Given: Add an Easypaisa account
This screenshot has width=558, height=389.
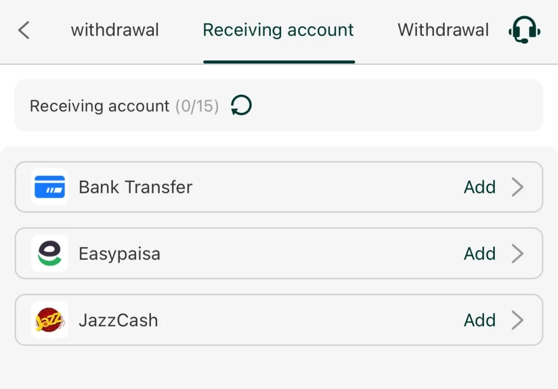Looking at the screenshot, I should point(480,253).
